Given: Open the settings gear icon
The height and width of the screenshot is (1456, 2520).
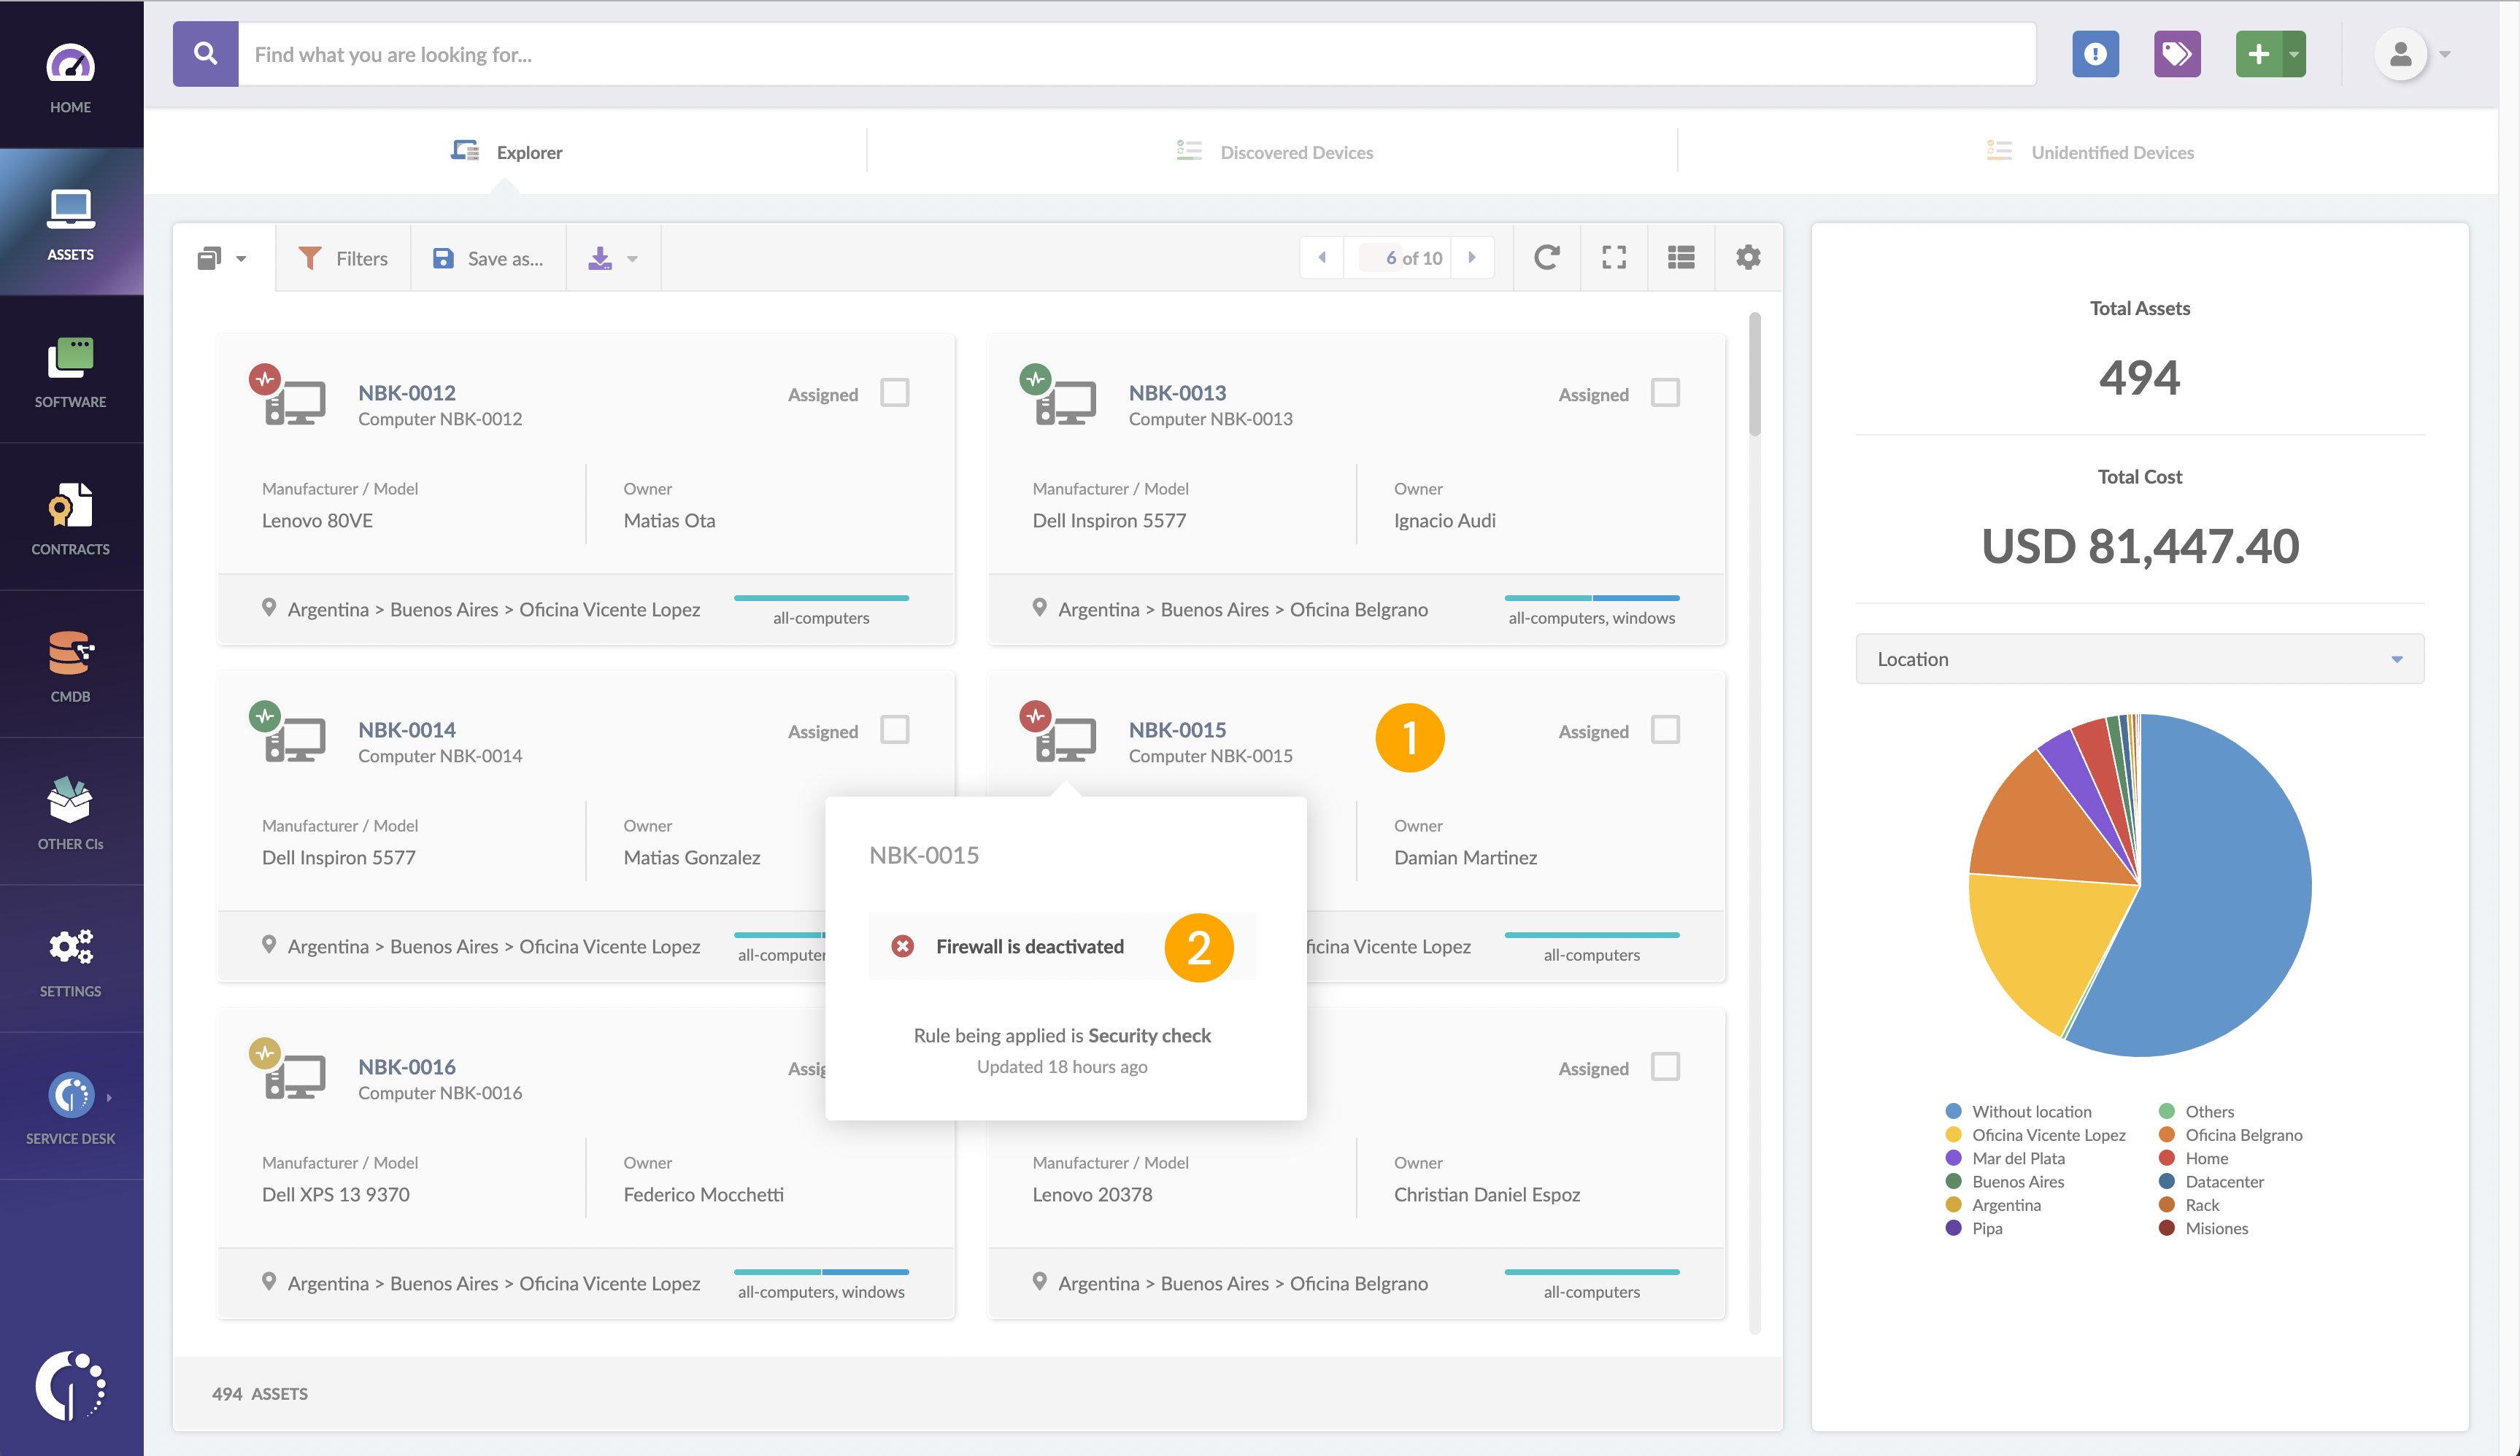Looking at the screenshot, I should 1749,258.
